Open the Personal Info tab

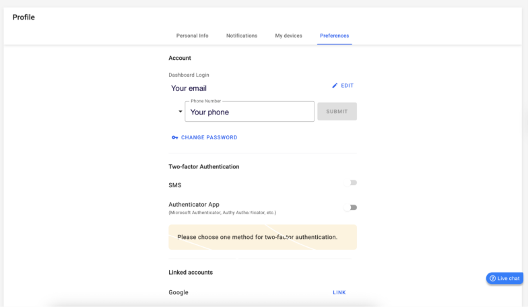point(192,36)
